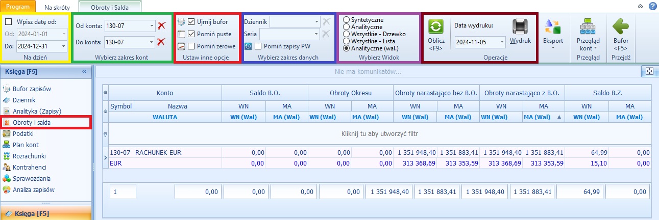Open Plan kont in the Księga panel
Screen dimensions: 659x220
point(27,145)
